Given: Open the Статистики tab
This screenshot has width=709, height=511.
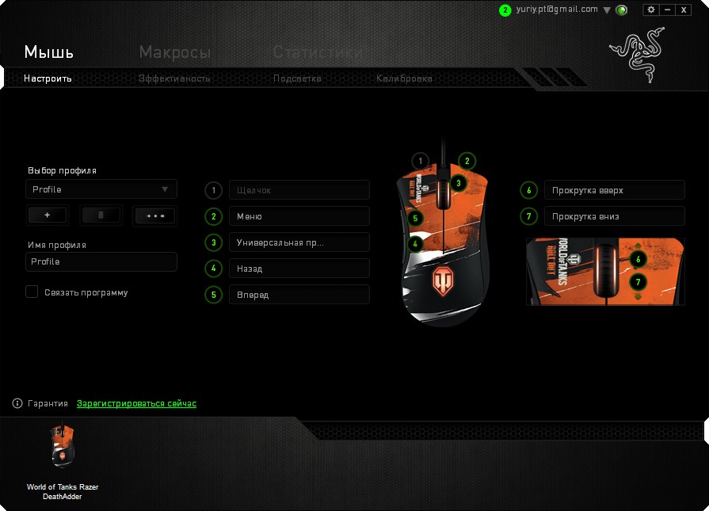Looking at the screenshot, I should (318, 52).
